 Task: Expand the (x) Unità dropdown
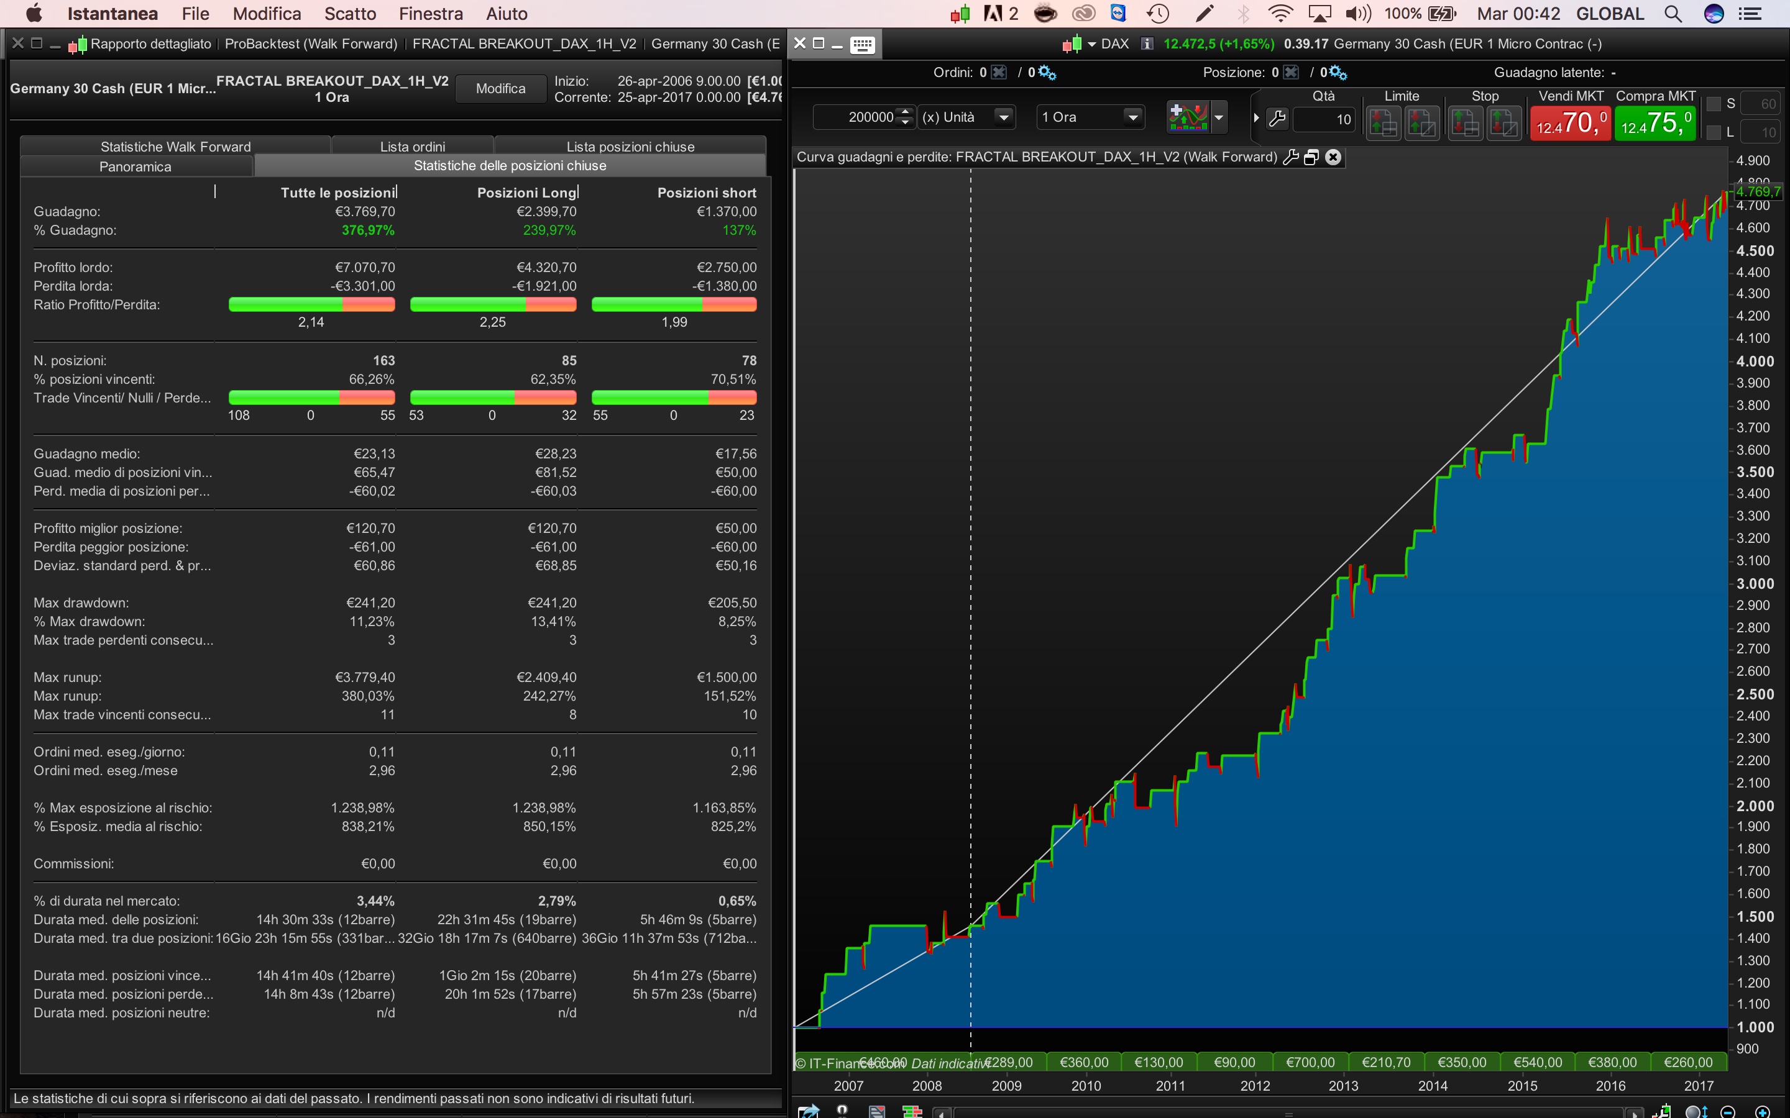click(1003, 117)
